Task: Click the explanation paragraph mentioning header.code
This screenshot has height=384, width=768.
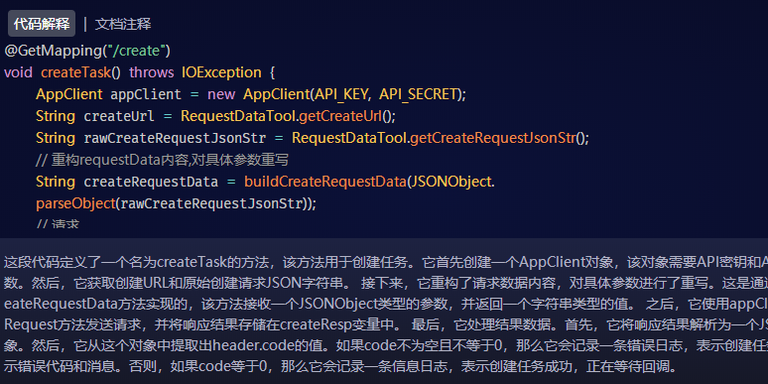Action: (384, 314)
